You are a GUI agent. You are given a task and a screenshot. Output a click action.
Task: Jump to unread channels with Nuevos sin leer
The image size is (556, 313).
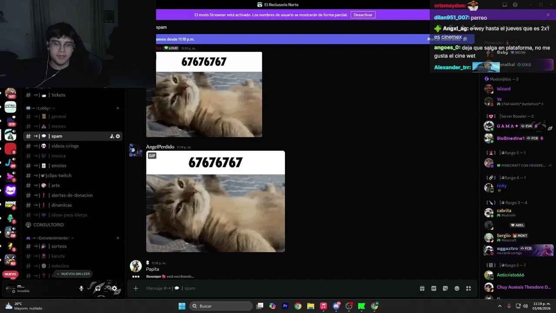coord(73,274)
